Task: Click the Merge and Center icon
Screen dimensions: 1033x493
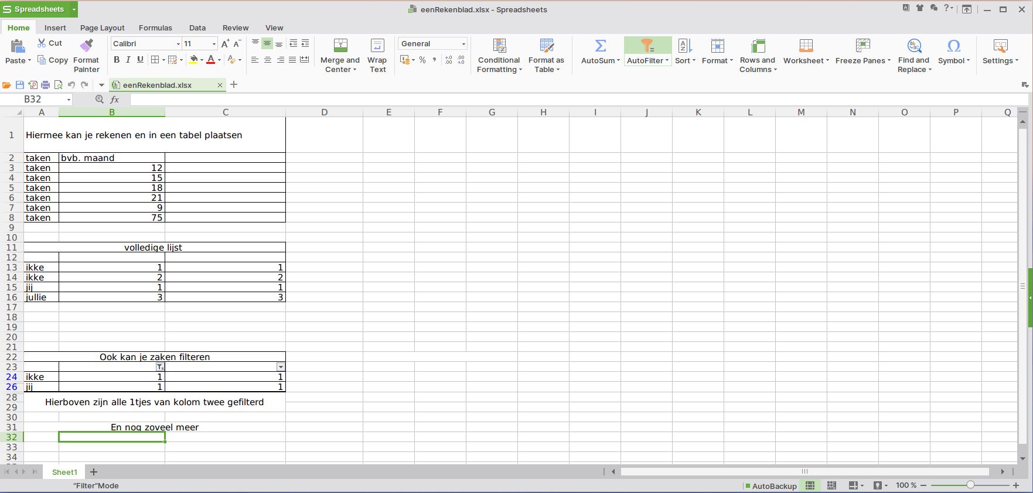Action: [340, 46]
